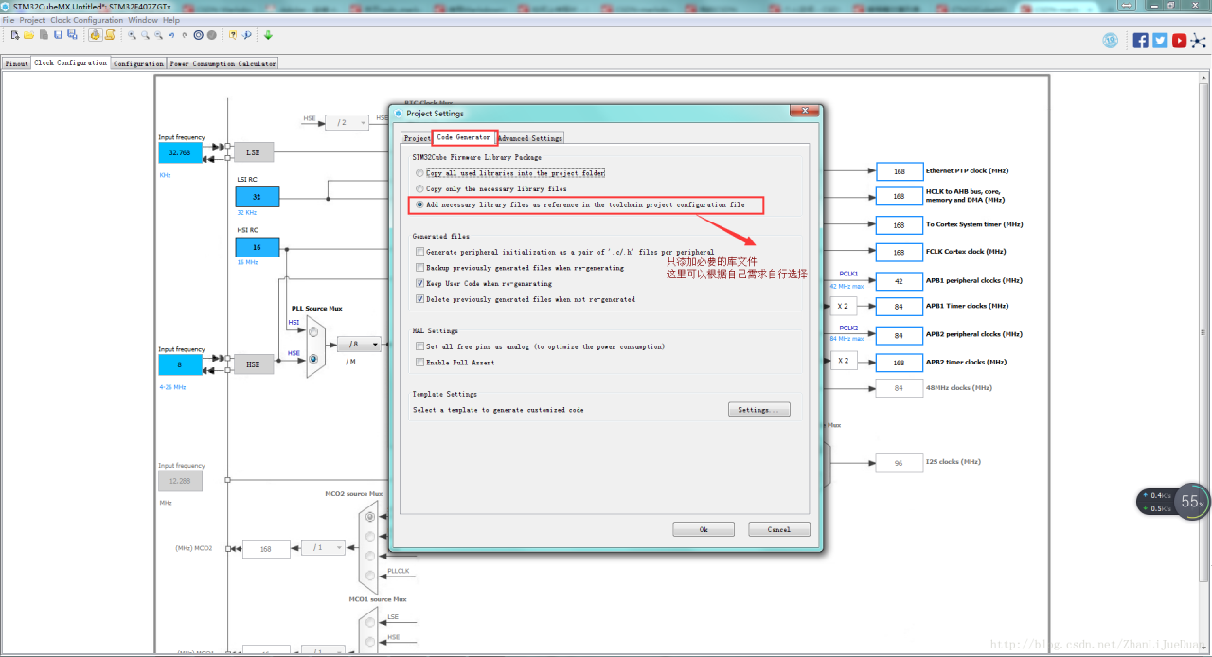1212x657 pixels.
Task: Uncheck Keep User Code when re-generating
Action: 420,283
